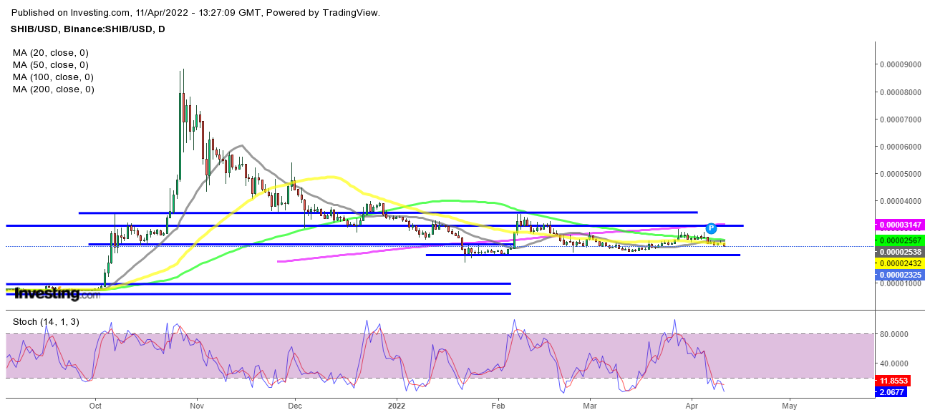
Task: Click the 0.00009000 price axis label
Action: (901, 64)
